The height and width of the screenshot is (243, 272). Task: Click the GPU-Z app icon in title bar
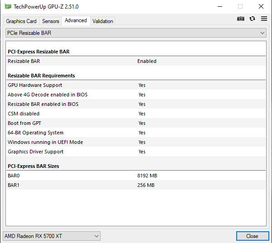[8, 7]
